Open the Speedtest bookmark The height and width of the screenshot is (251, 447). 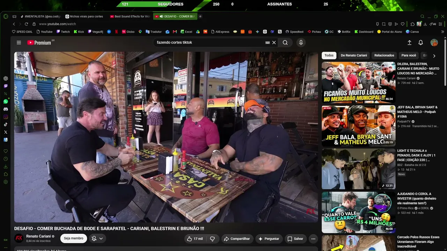click(x=294, y=32)
